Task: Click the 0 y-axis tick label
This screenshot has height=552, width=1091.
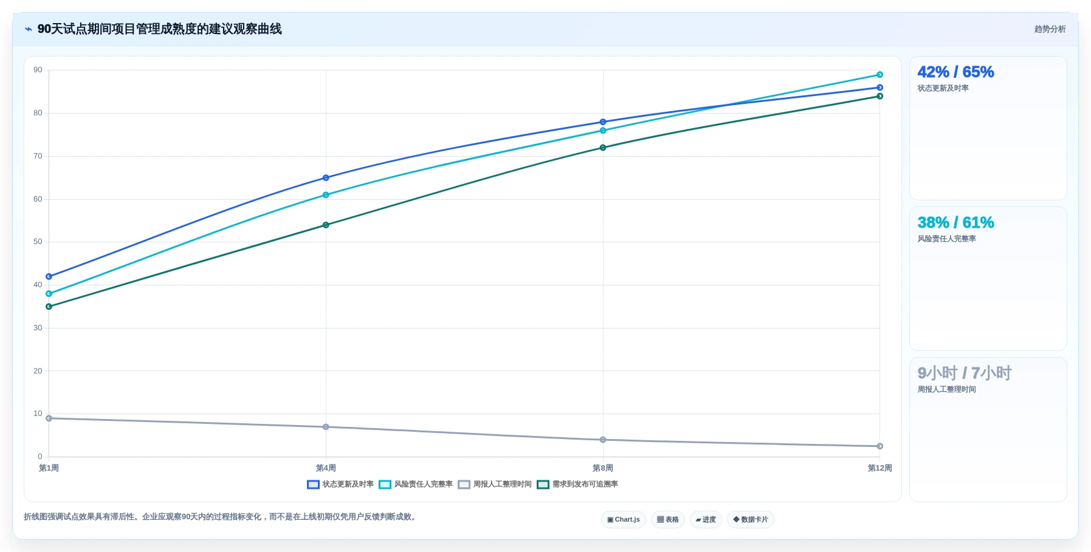Action: (40, 457)
